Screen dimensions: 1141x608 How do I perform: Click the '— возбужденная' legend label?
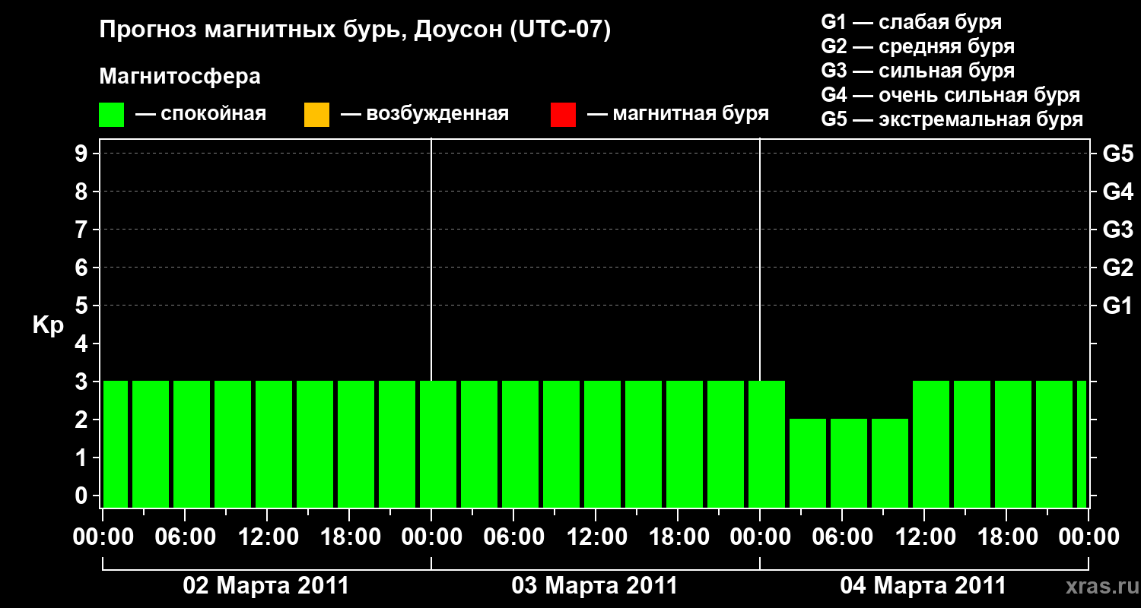click(424, 115)
